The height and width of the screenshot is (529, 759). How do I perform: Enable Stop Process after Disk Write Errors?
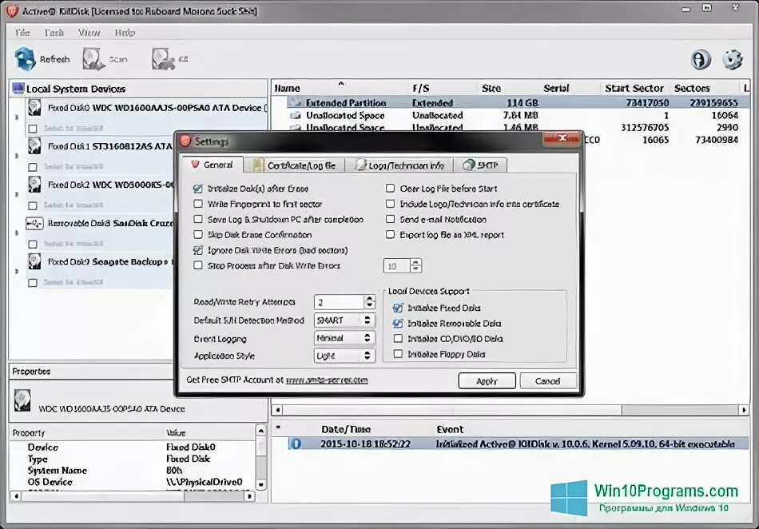coord(198,265)
